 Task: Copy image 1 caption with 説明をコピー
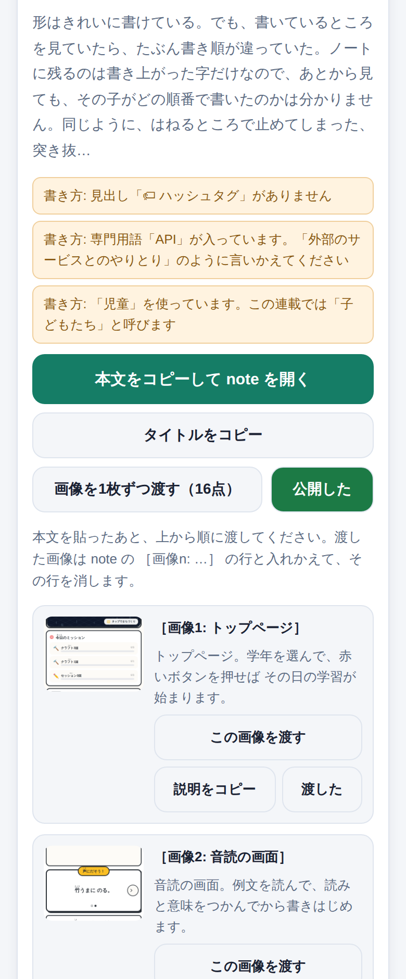pyautogui.click(x=215, y=789)
